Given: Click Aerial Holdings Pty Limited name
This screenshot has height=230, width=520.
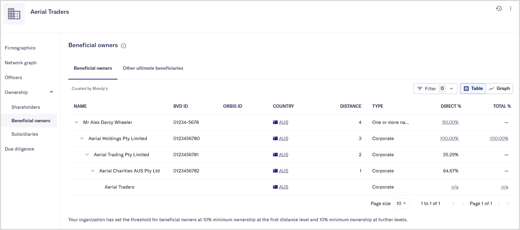Looking at the screenshot, I should [118, 138].
